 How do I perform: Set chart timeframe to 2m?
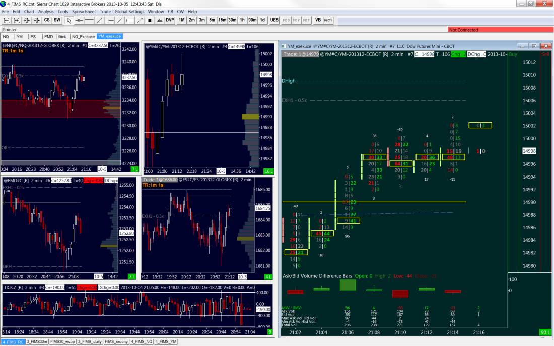192,20
